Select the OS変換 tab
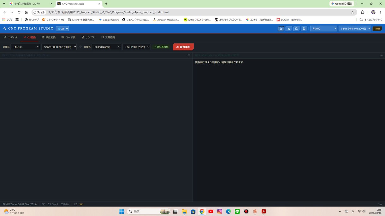Screen dimensions: 385x216 point(30,37)
